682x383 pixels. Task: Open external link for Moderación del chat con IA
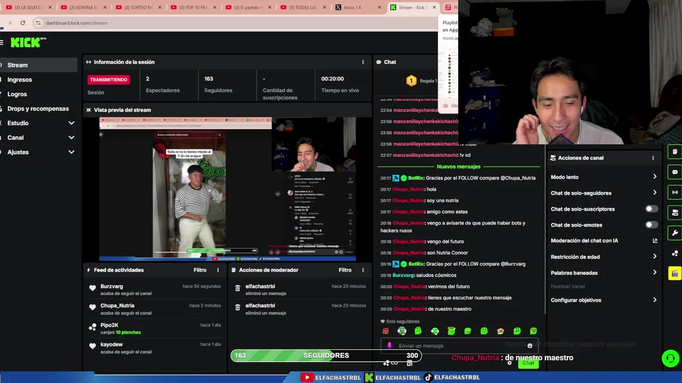655,241
